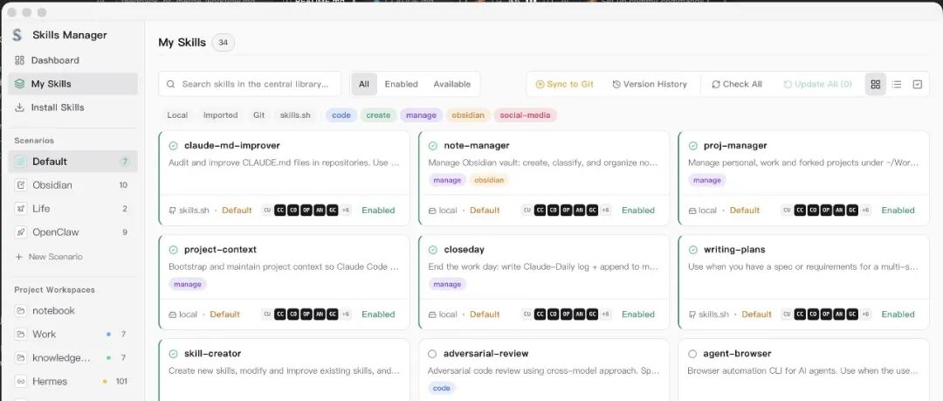Image resolution: width=943 pixels, height=401 pixels.
Task: Activate the multi-select checkbox mode icon
Action: click(917, 84)
